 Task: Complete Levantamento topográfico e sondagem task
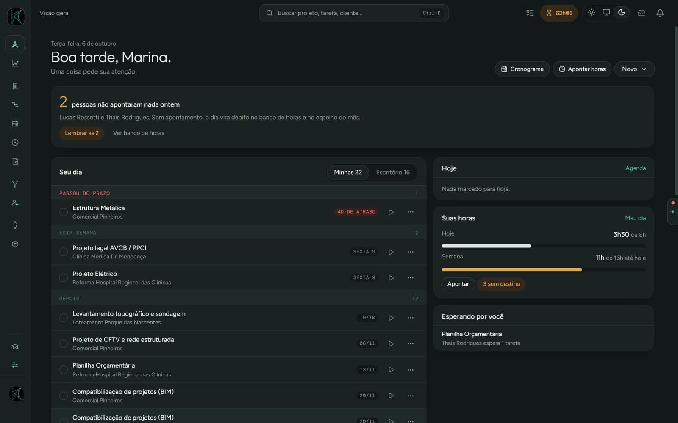click(64, 318)
